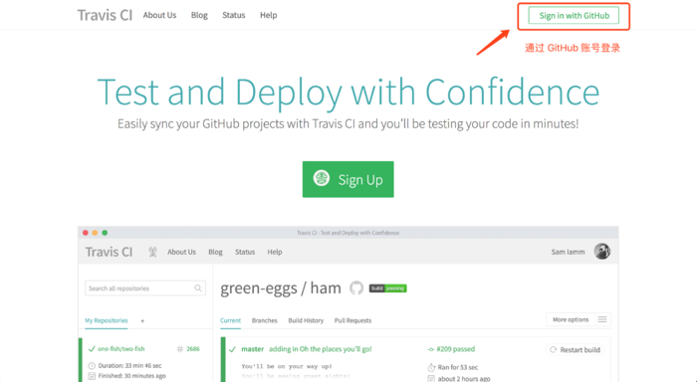Click the Duration: 33 min 46 sec text

click(x=129, y=365)
